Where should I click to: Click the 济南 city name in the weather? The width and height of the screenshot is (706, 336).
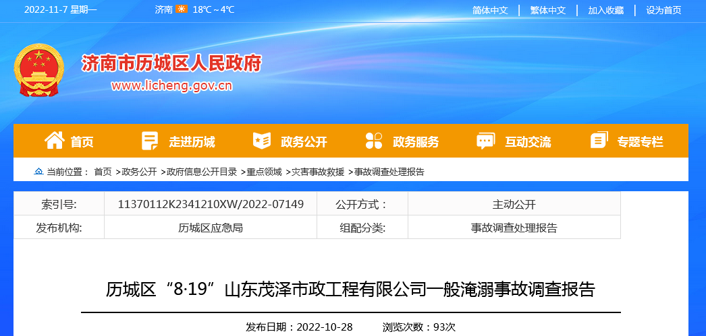[x=163, y=10]
